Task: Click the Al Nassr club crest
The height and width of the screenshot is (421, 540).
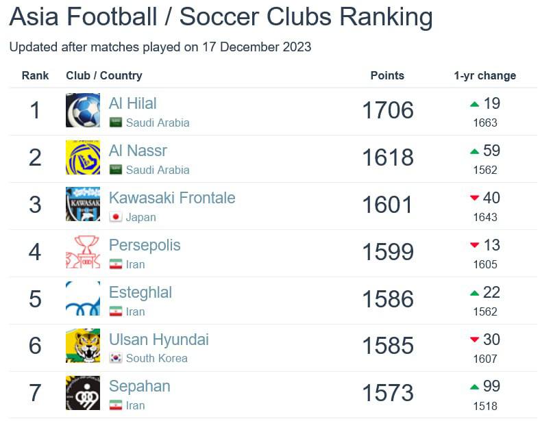Action: [x=83, y=157]
